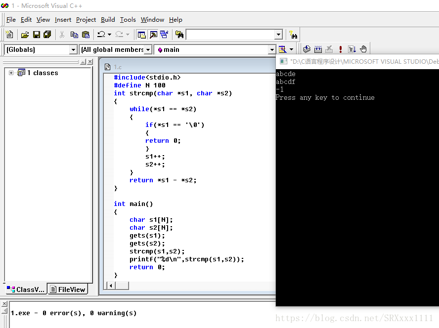Click 'Press any key to continue' console text
Image resolution: width=439 pixels, height=328 pixels.
click(x=325, y=97)
